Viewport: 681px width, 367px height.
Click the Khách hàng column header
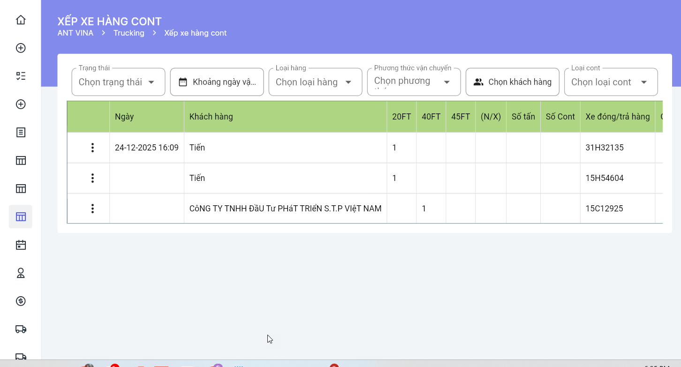[x=211, y=117]
